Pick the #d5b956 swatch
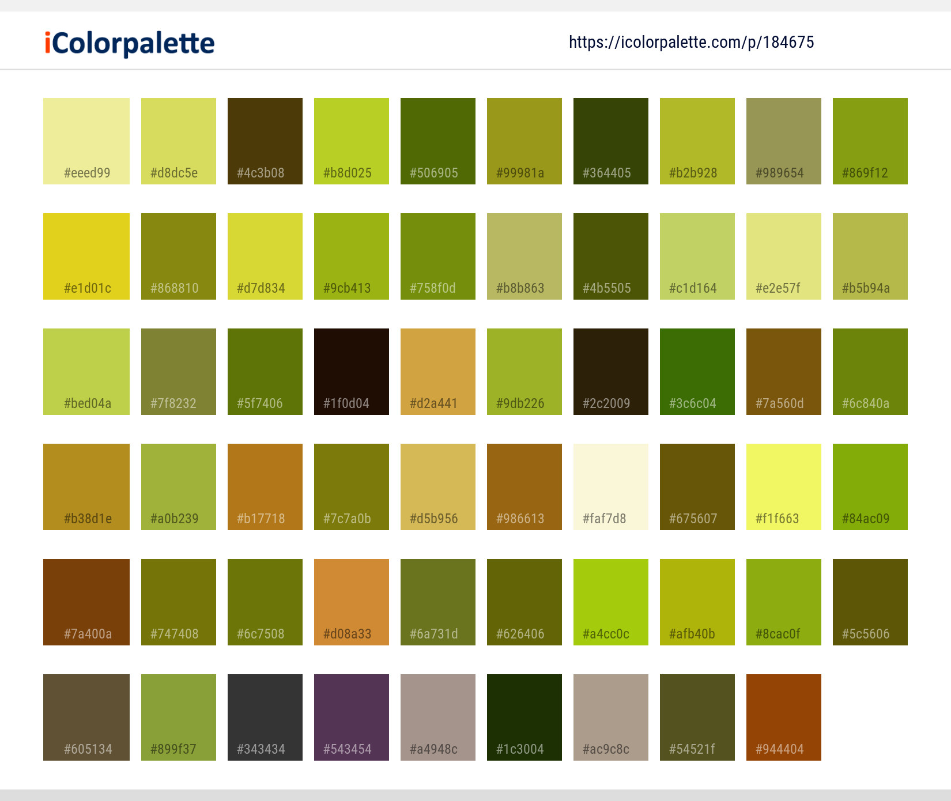This screenshot has height=801, width=951. [x=438, y=487]
